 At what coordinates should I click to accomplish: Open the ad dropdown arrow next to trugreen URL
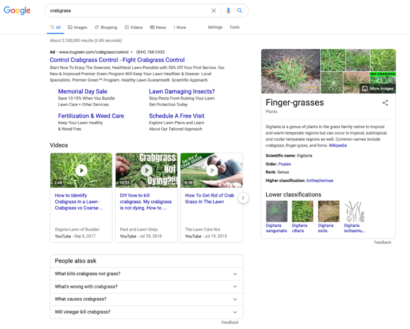pos(131,52)
